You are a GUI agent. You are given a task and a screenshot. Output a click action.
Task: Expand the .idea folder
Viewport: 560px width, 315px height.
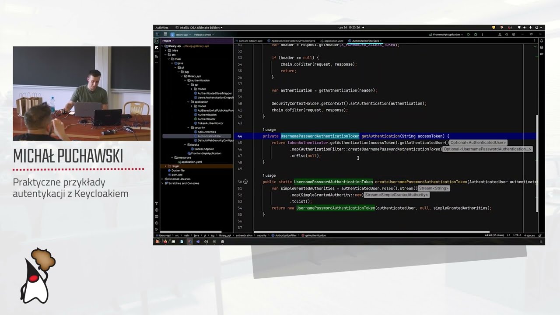pyautogui.click(x=166, y=50)
